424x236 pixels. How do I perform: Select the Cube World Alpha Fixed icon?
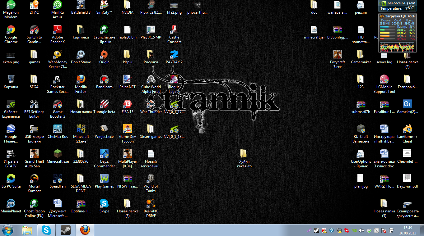[151, 84]
